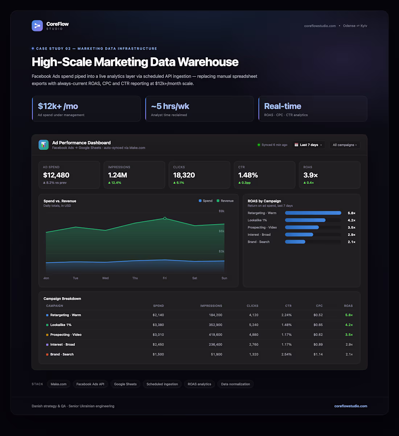Click the Scheduled ingestion stack tag
The height and width of the screenshot is (436, 399).
coord(162,384)
